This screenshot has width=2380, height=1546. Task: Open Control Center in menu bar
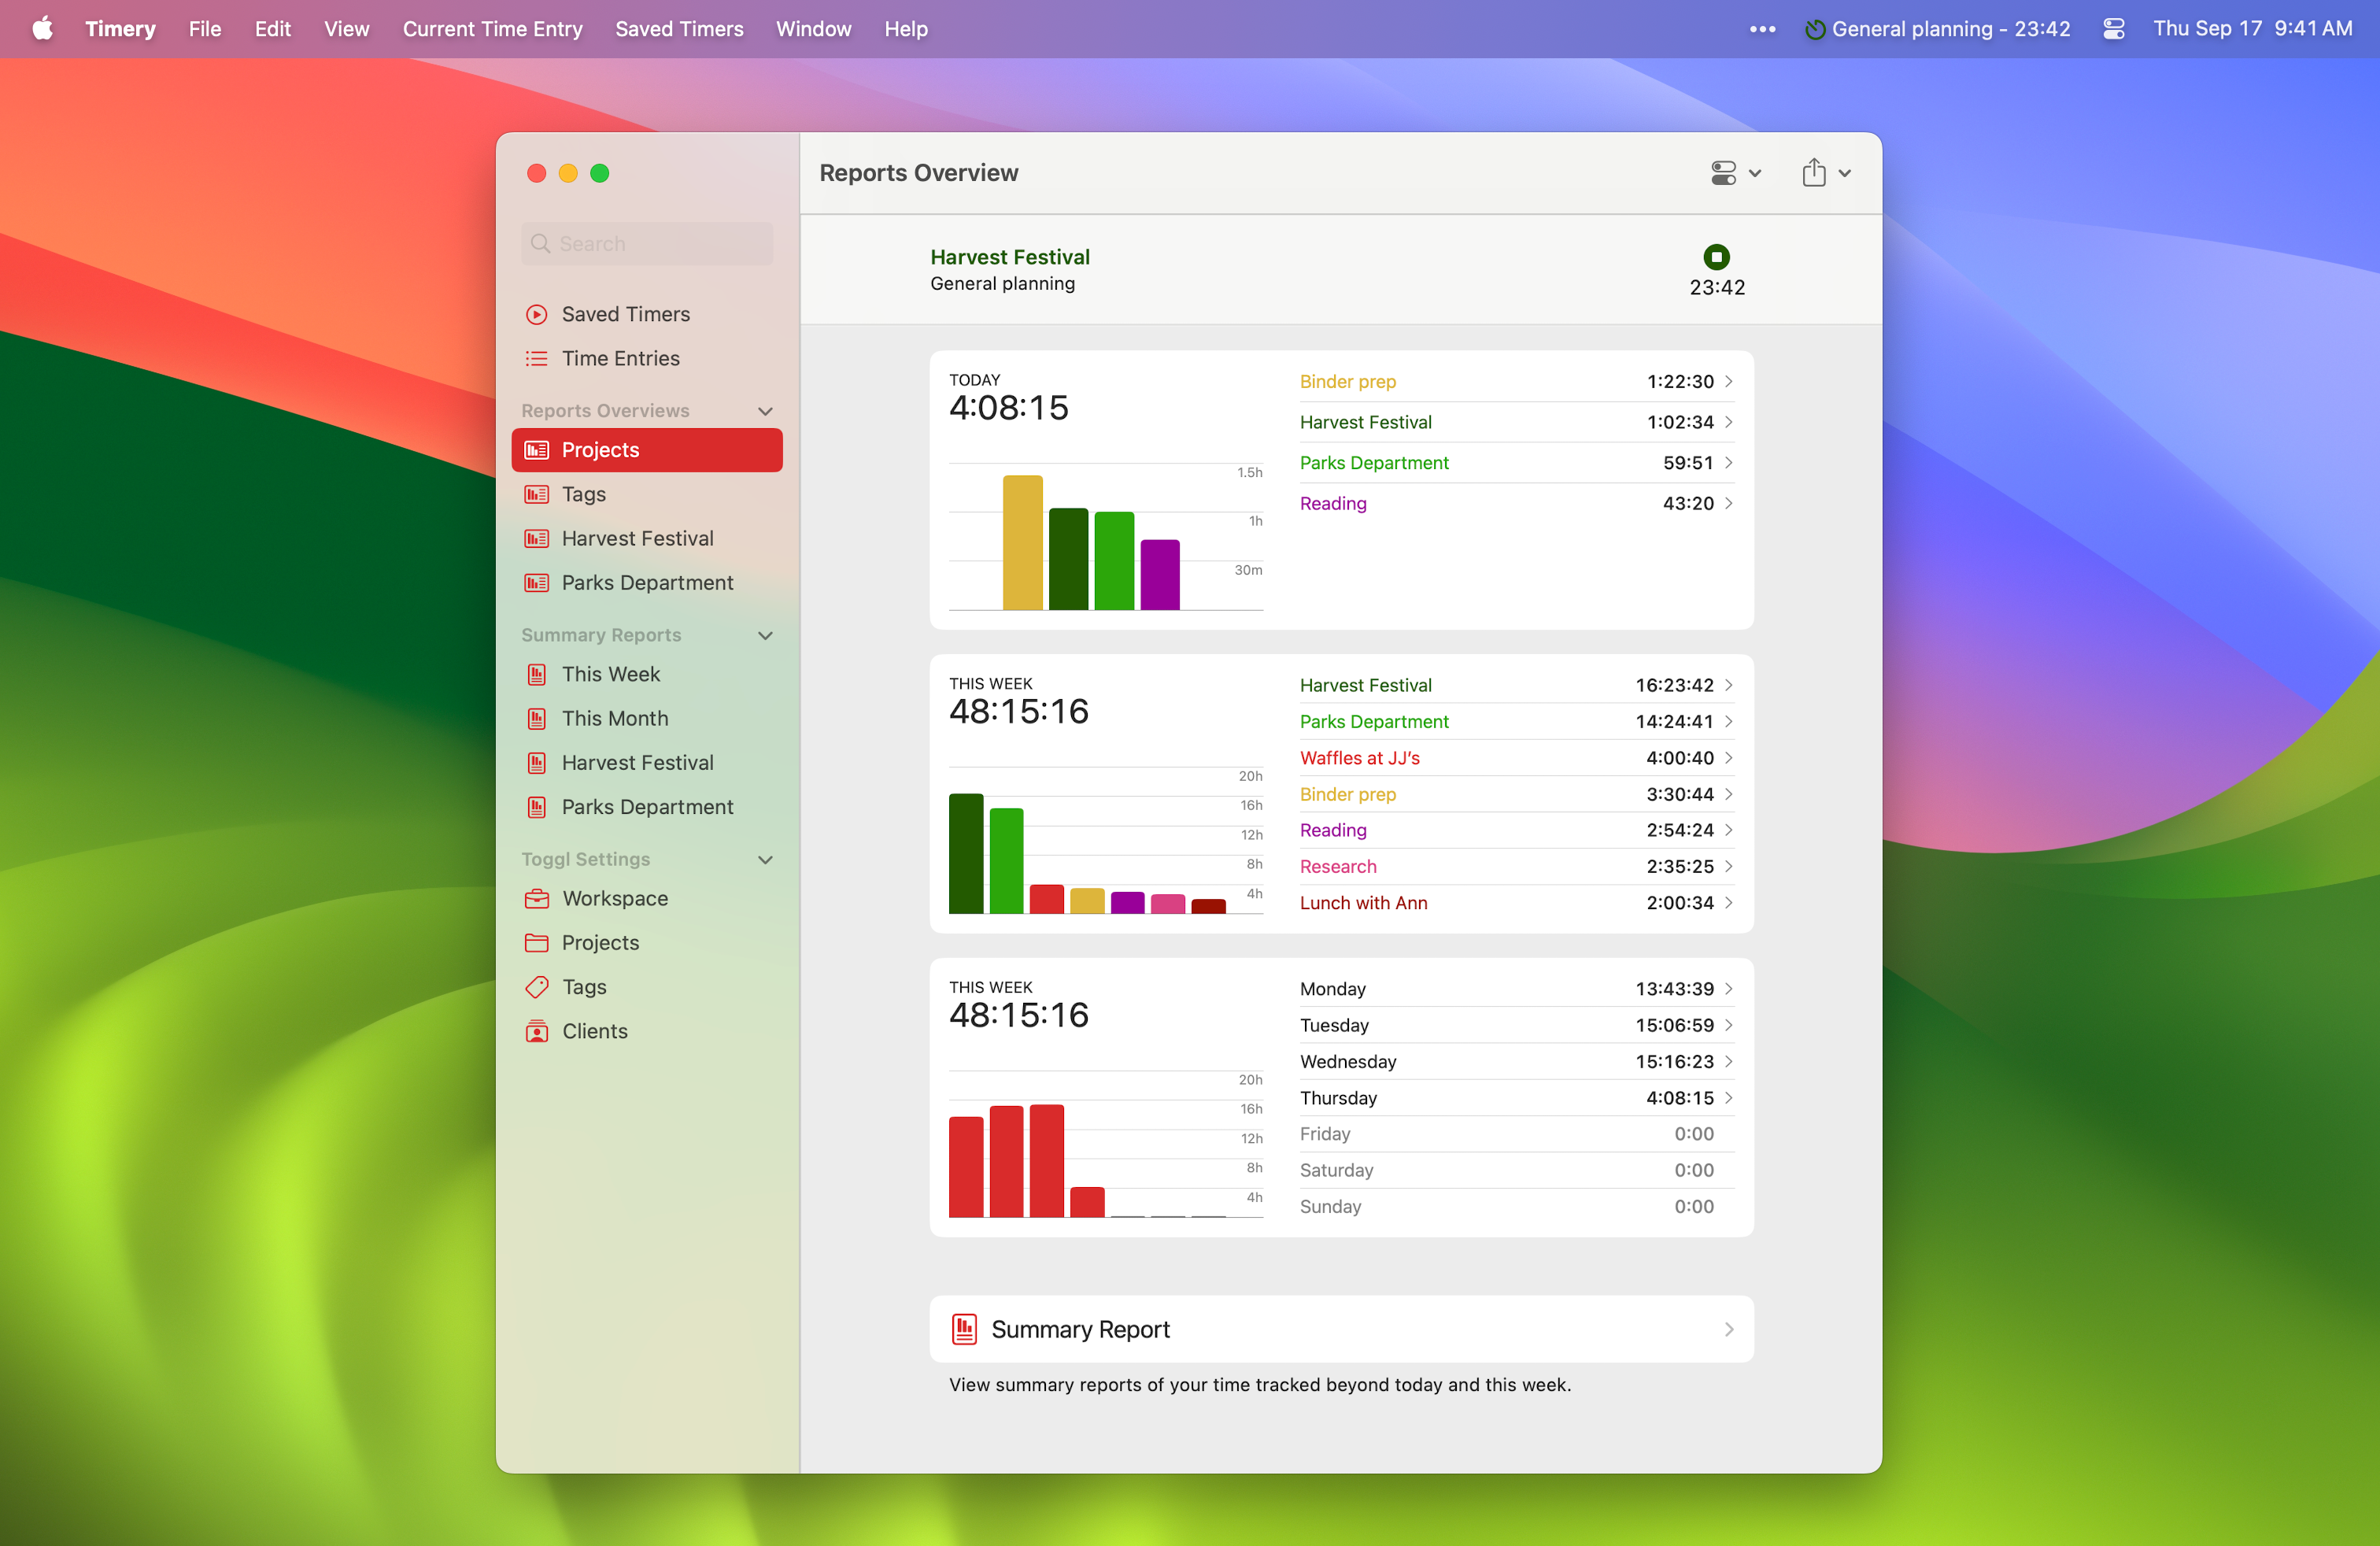pyautogui.click(x=2113, y=29)
